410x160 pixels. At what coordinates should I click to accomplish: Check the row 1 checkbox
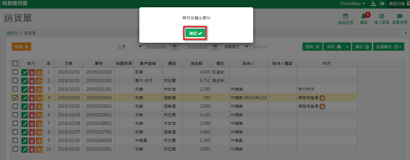coord(15,72)
